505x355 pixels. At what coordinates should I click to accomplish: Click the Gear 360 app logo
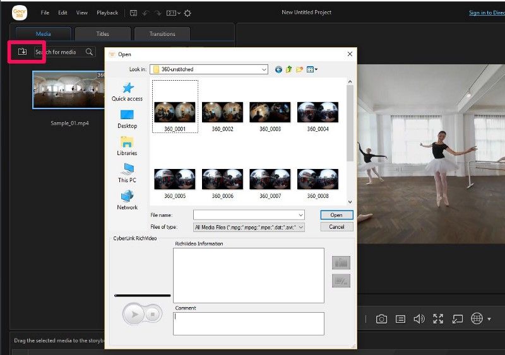tap(20, 13)
